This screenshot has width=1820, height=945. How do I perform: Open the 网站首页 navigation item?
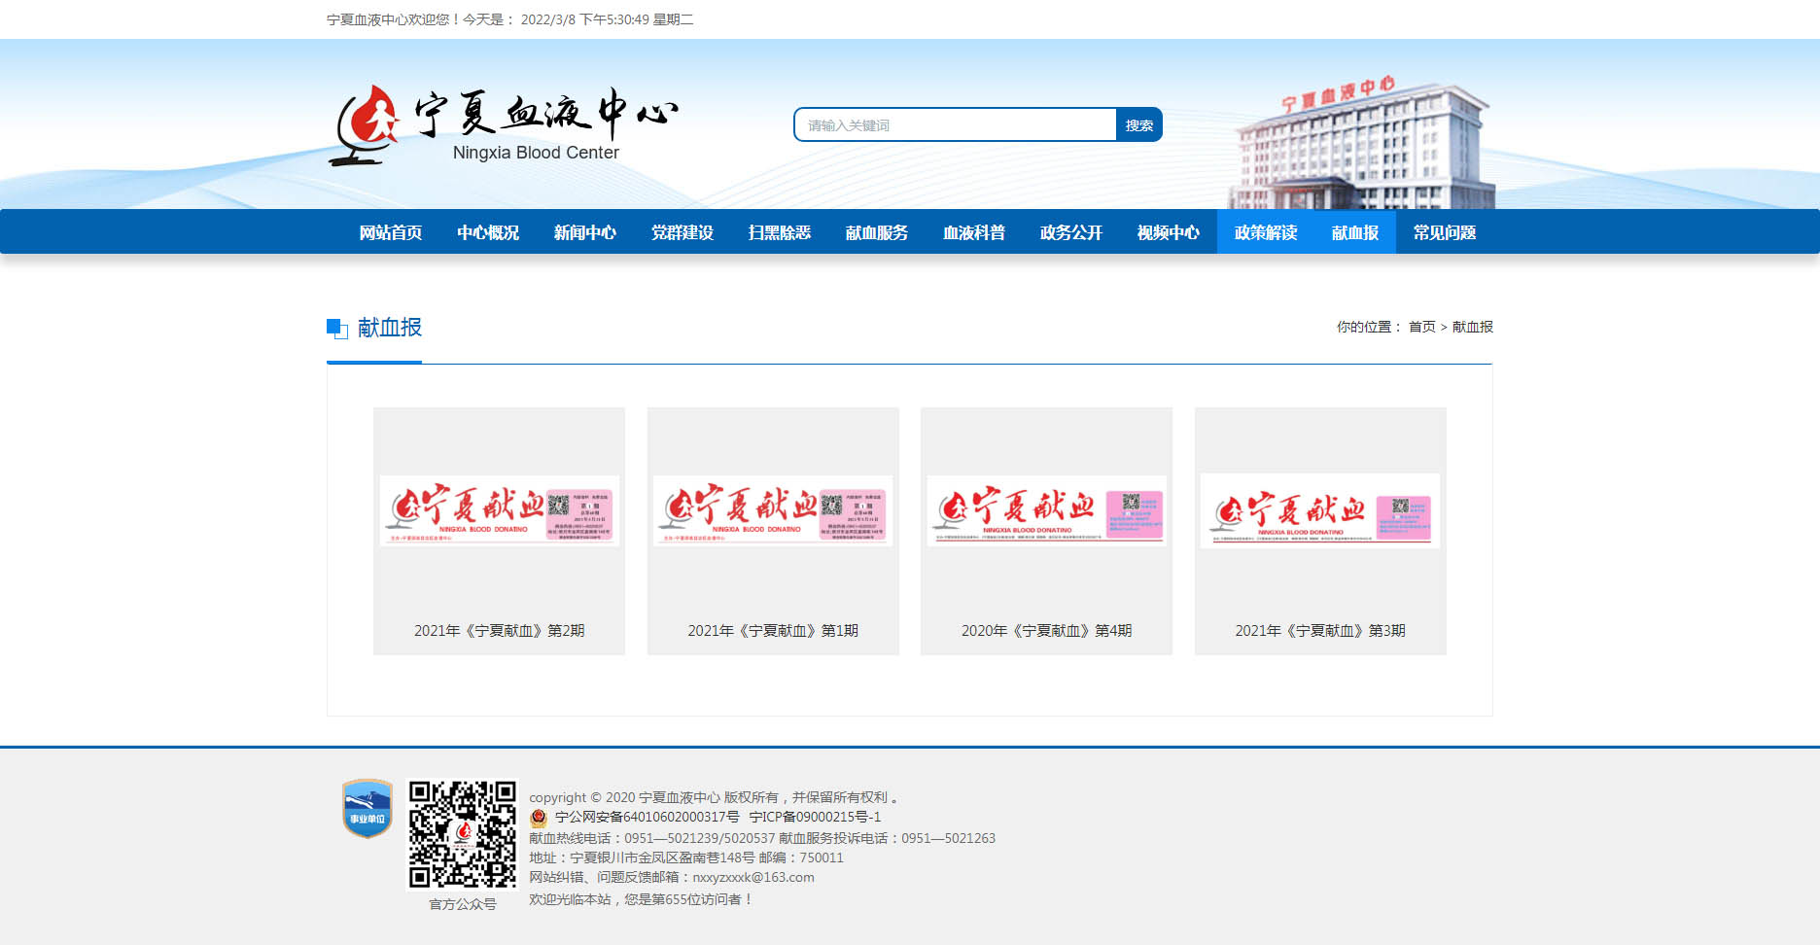(391, 232)
